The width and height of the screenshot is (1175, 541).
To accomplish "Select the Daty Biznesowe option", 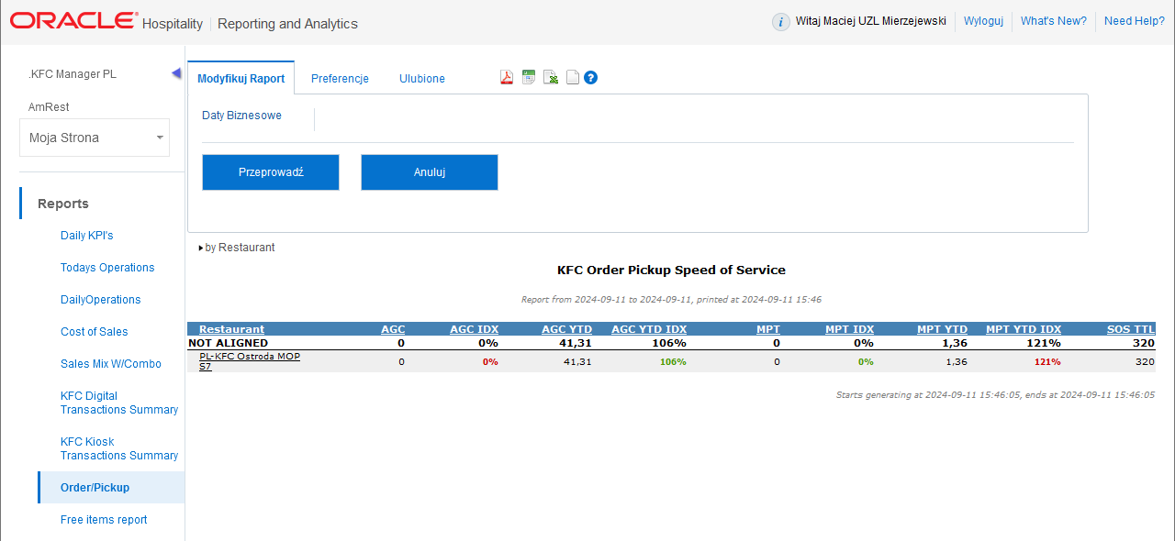I will coord(241,116).
